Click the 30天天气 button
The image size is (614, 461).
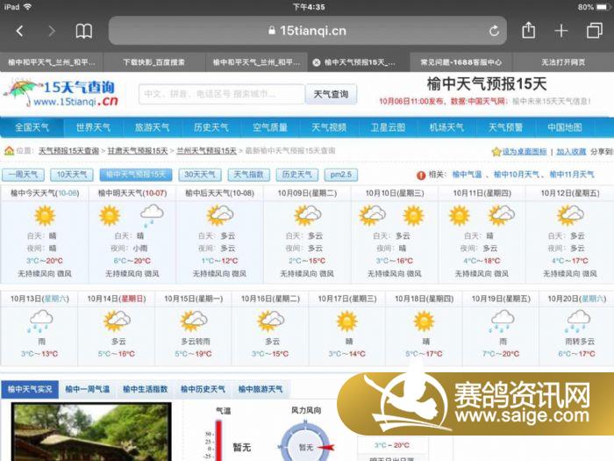200,175
